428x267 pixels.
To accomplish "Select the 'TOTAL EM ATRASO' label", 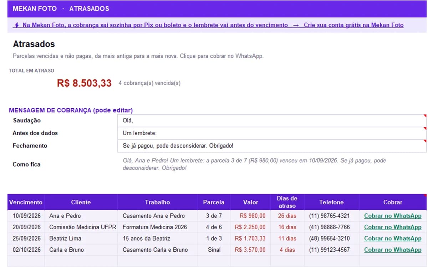I will (31, 71).
